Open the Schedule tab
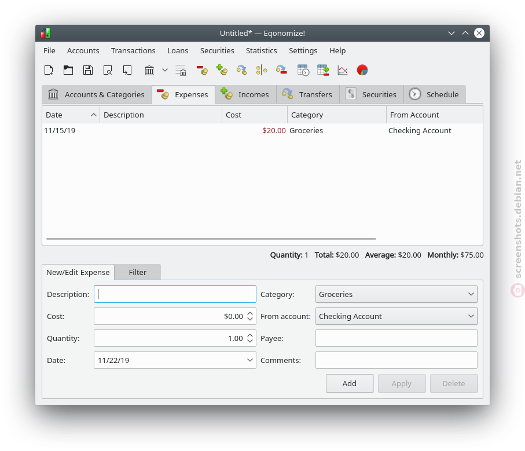525x451 pixels. point(435,94)
